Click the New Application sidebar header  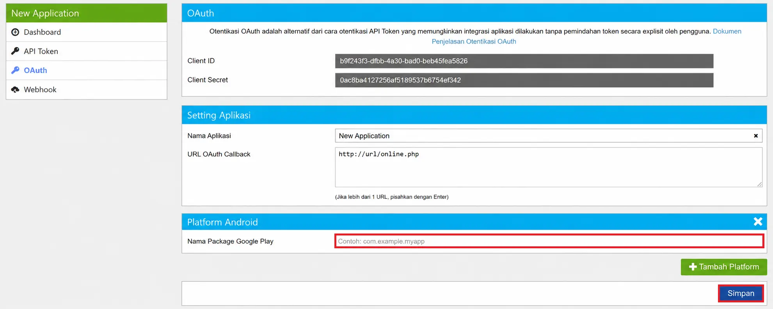point(87,13)
